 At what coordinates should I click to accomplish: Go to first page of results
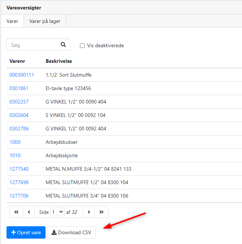(16, 212)
